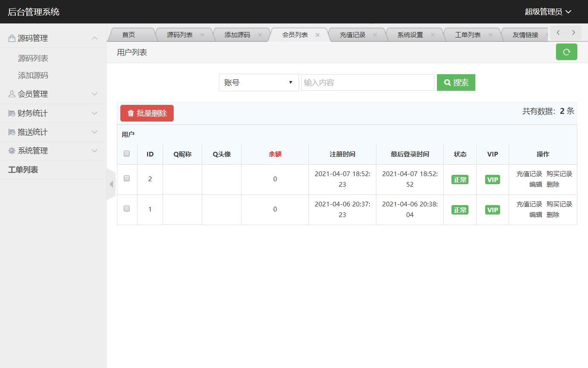
Task: Close the 会员列表 tab
Action: coord(317,35)
